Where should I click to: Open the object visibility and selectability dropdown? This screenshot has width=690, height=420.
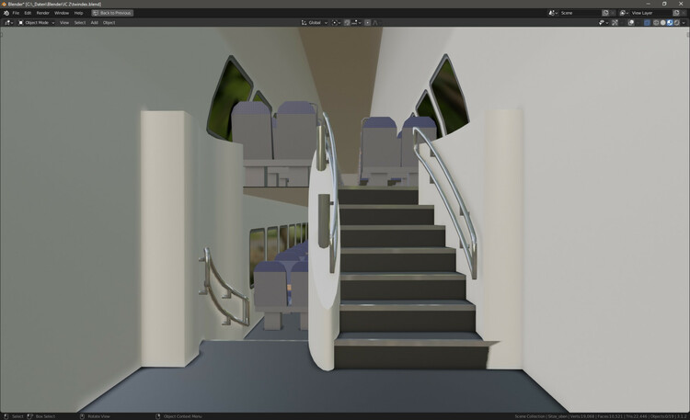604,23
